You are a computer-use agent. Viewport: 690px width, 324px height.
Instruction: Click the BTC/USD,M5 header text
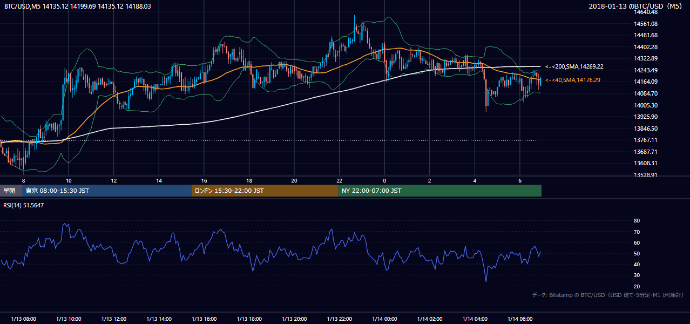tap(78, 6)
